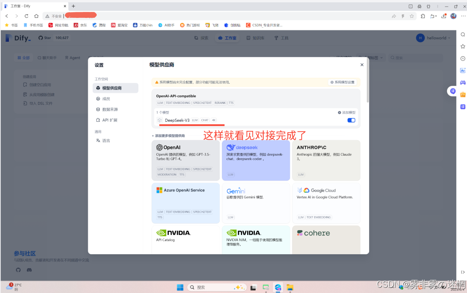Select the NVIDIA API Catalog card
Image resolution: width=467 pixels, height=293 pixels.
click(x=186, y=240)
